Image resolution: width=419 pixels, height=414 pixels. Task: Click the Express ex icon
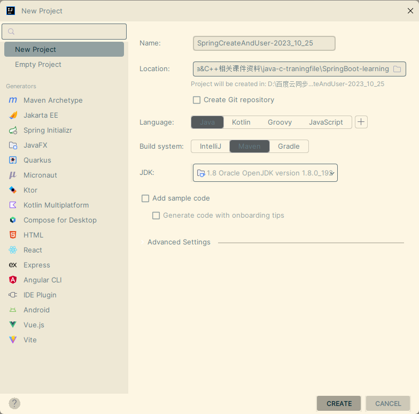13,265
